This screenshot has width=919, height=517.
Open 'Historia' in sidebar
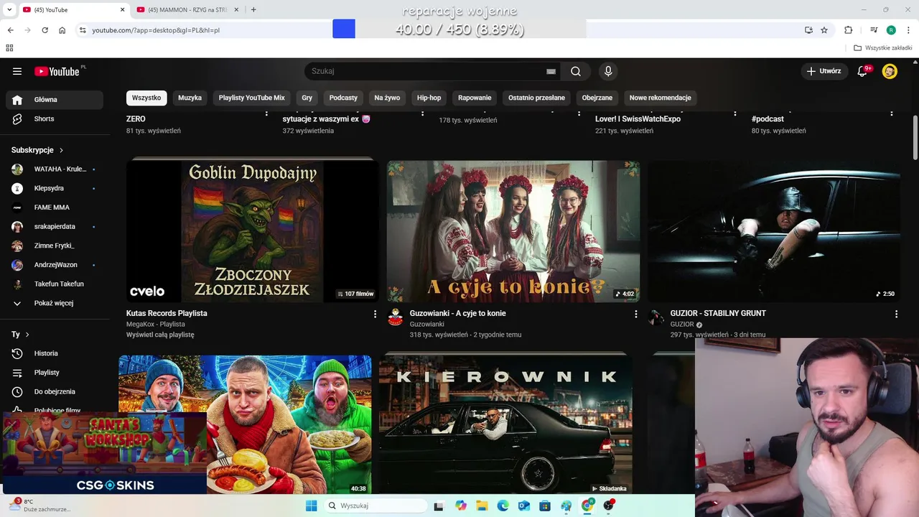55,353
